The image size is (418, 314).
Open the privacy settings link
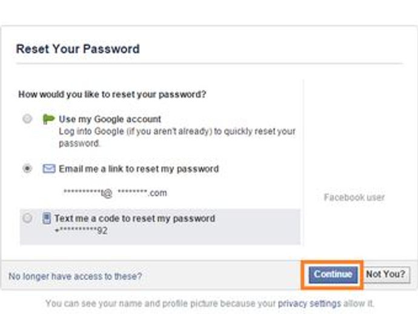click(309, 304)
